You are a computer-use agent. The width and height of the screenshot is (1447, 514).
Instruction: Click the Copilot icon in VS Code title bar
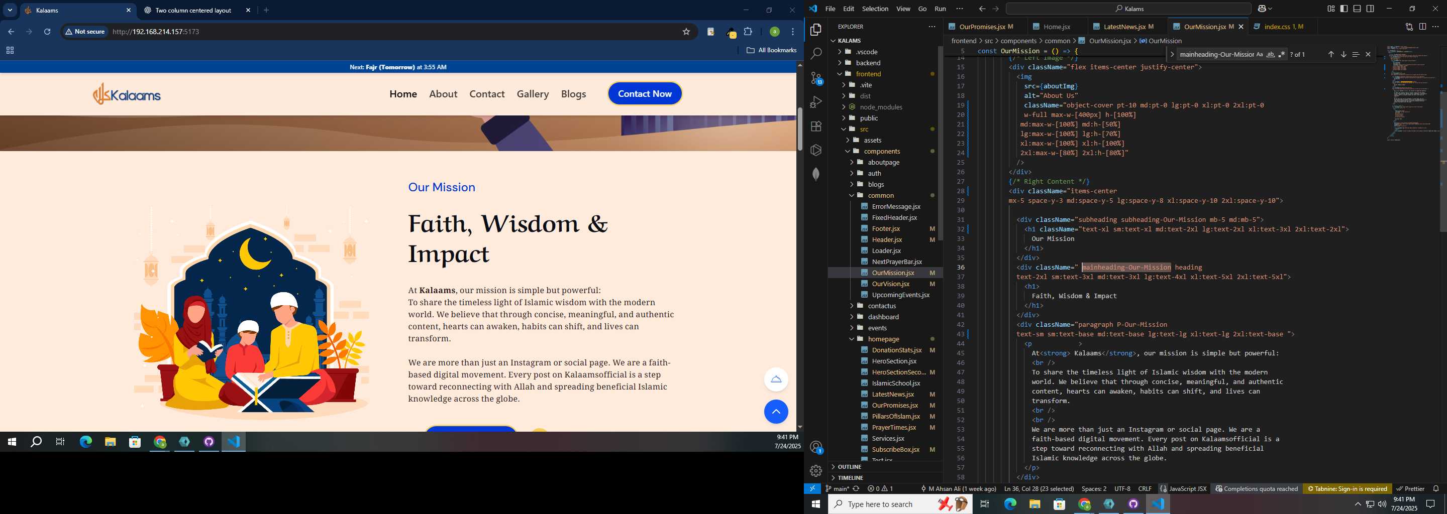pyautogui.click(x=1262, y=9)
